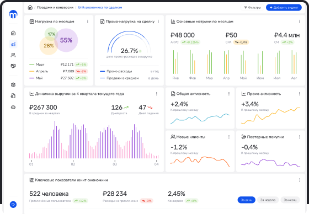Open kebab menu of Промо-активность

pos(300,94)
